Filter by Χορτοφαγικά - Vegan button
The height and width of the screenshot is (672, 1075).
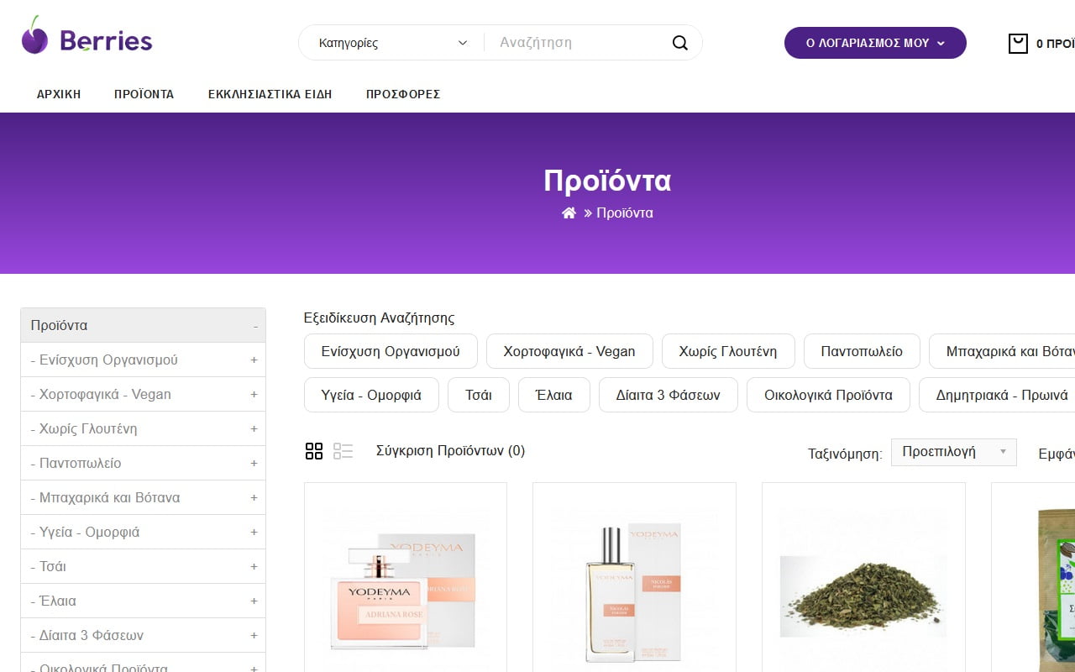[x=569, y=351]
